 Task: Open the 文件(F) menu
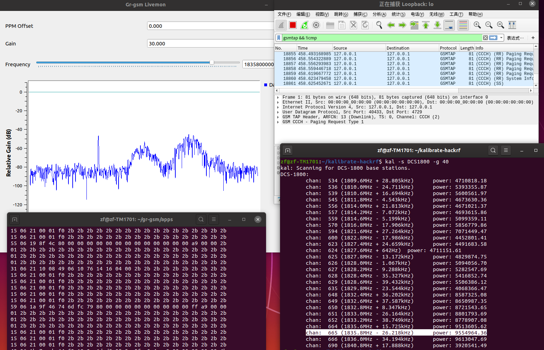point(284,14)
